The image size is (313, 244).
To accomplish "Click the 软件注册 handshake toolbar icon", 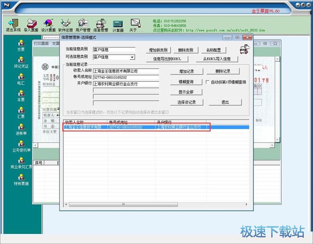I will coord(66,25).
